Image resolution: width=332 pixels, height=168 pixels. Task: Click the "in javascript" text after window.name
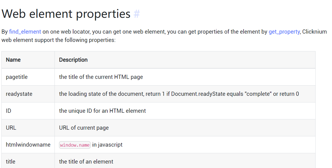107,145
